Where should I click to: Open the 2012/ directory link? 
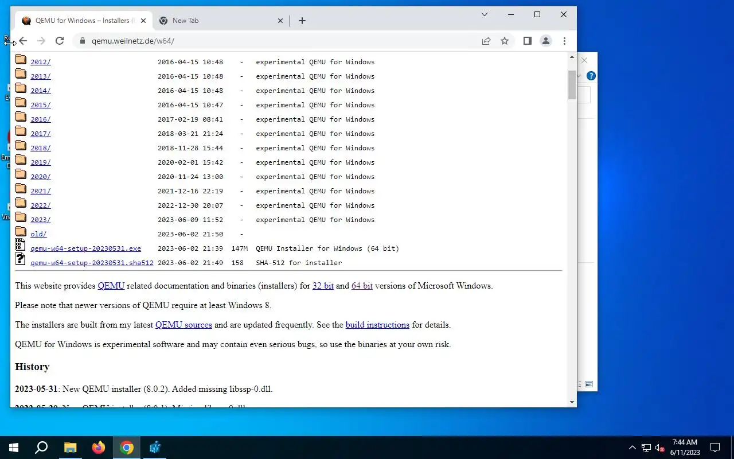click(41, 62)
